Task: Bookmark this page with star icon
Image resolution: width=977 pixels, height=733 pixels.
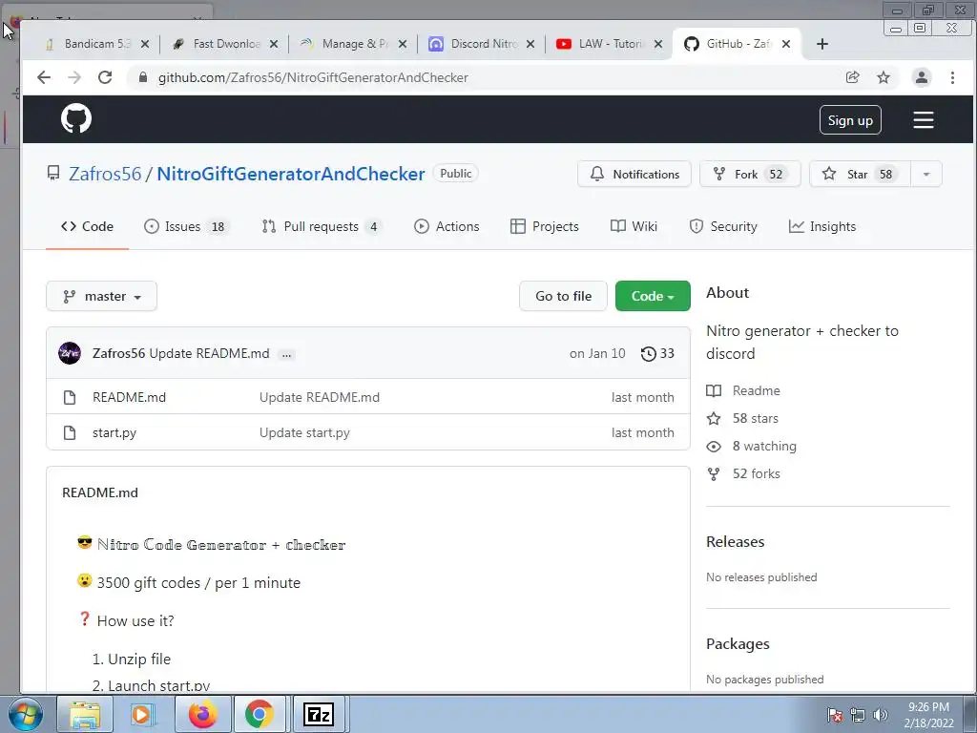Action: 883,77
